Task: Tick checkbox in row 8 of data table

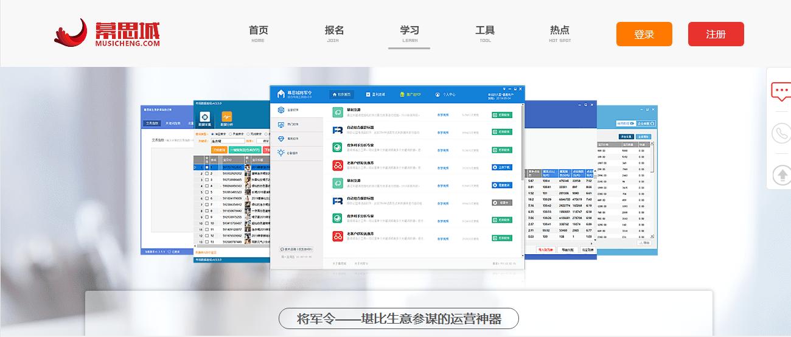Action: tap(207, 210)
